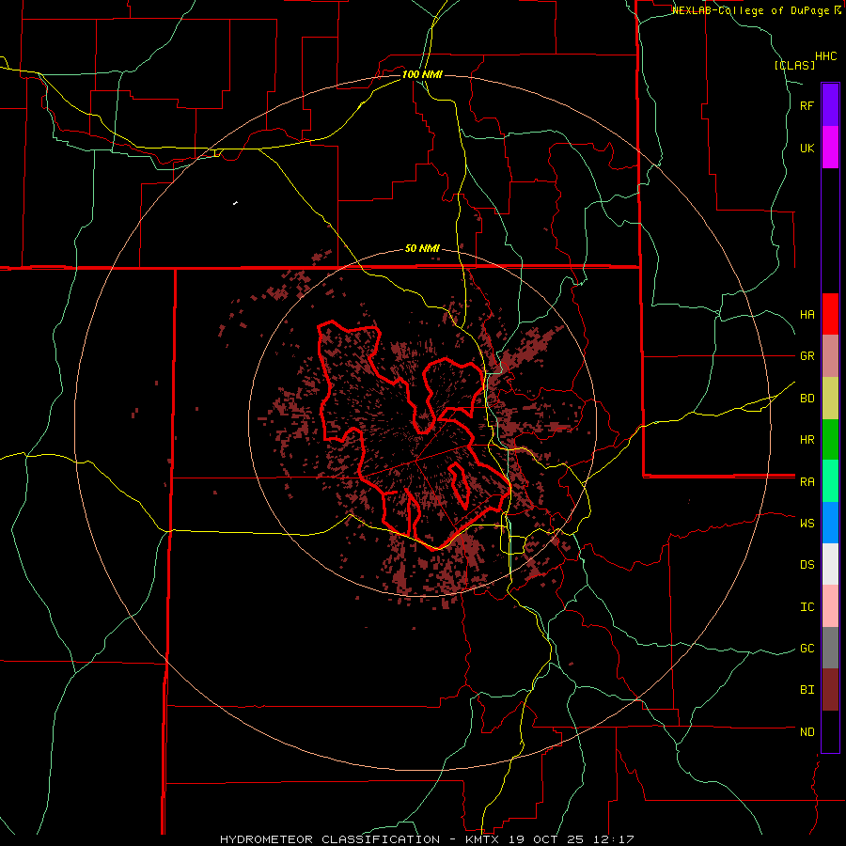Click the GC gray legend swatch

[x=830, y=648]
